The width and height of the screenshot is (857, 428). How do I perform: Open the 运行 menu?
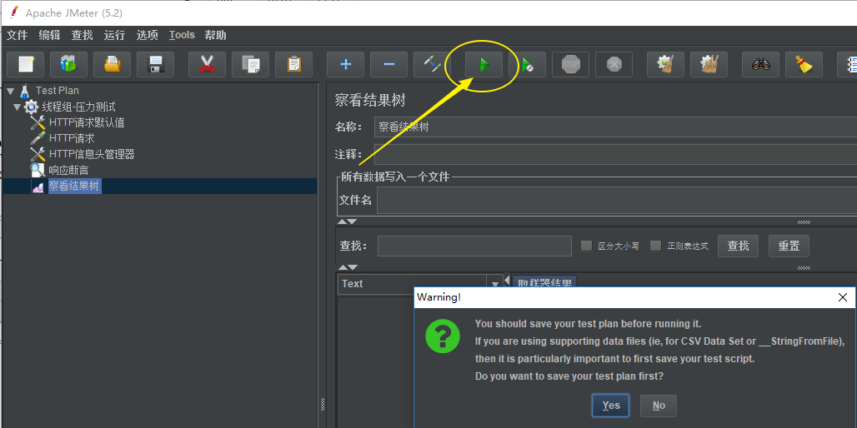115,36
